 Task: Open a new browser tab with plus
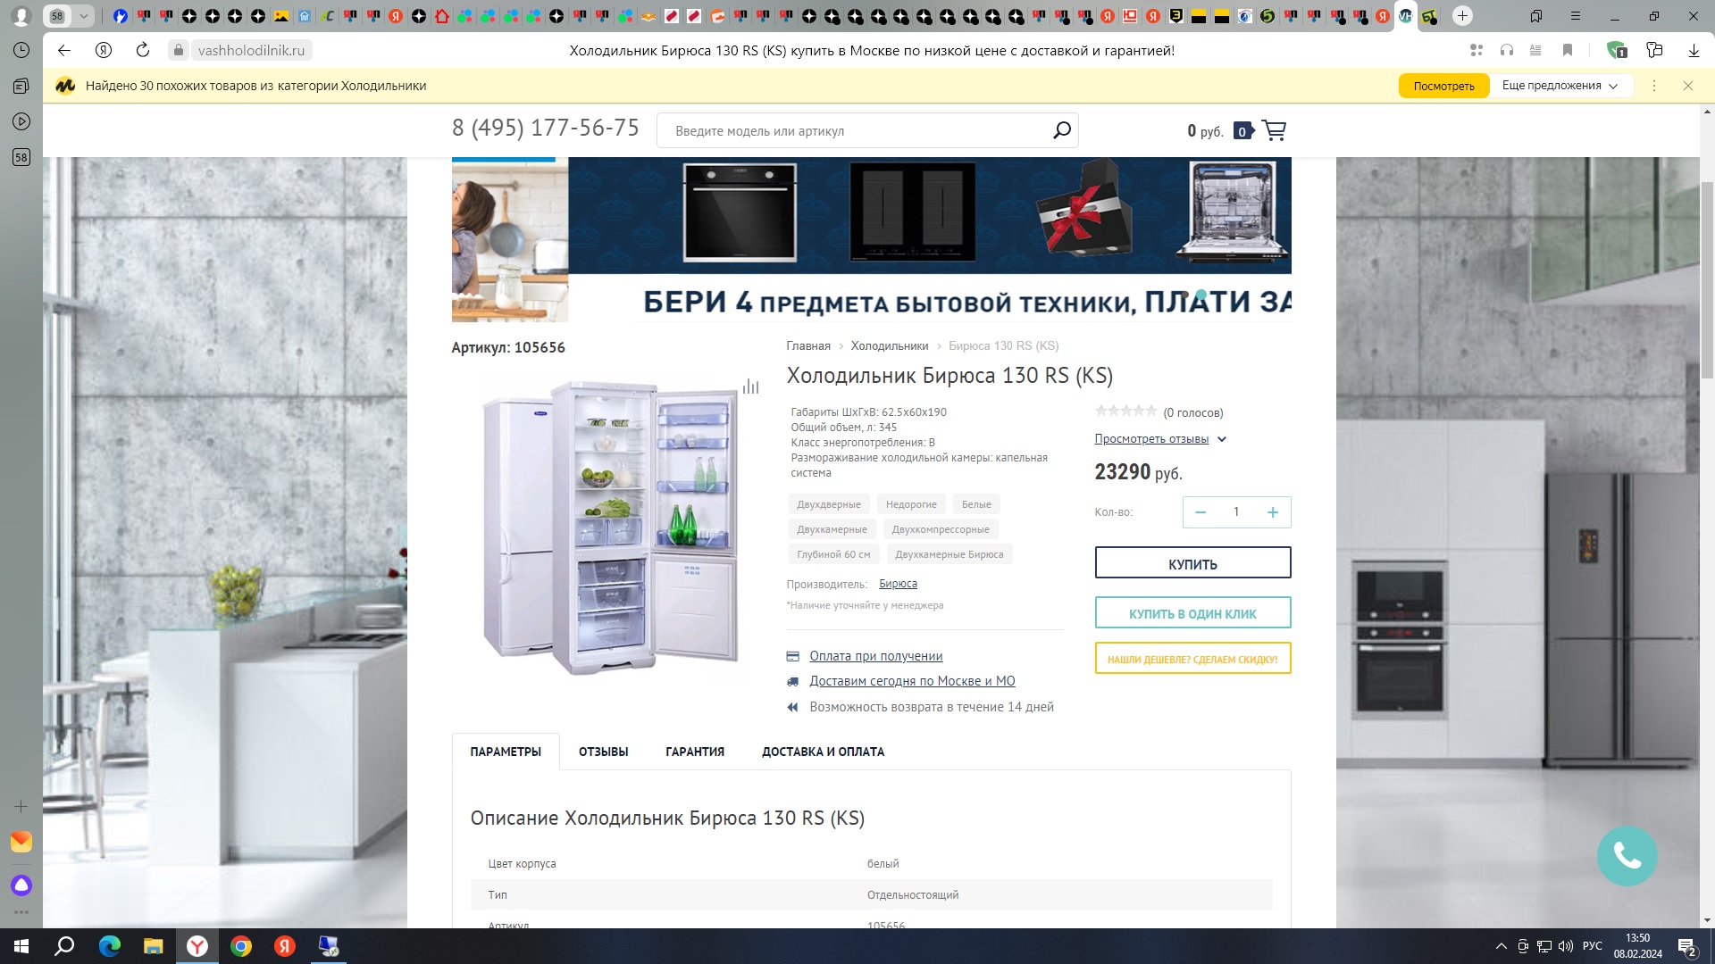[x=1462, y=16]
